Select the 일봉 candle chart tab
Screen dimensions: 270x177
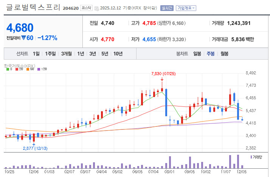[197, 54]
